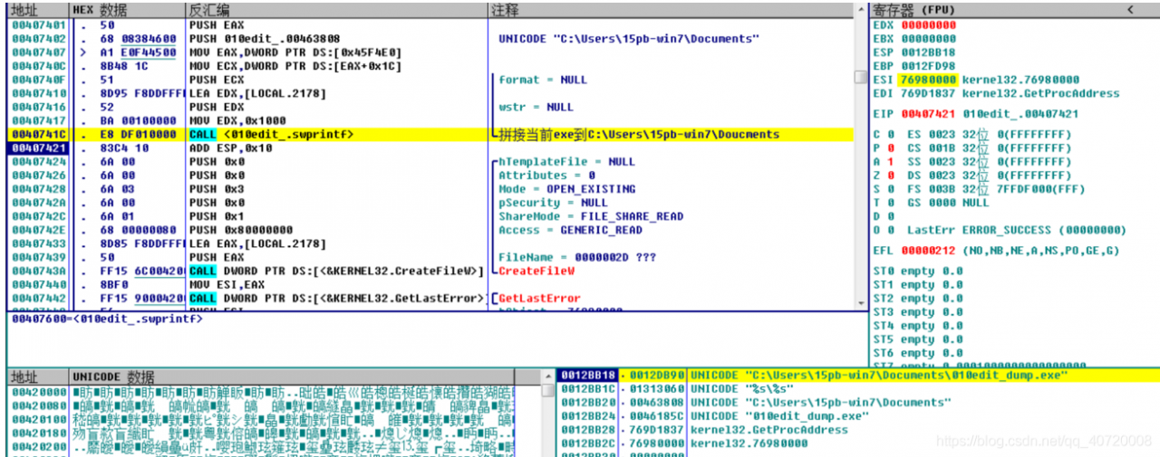
Task: Select EIP register value 00407421
Action: point(930,114)
